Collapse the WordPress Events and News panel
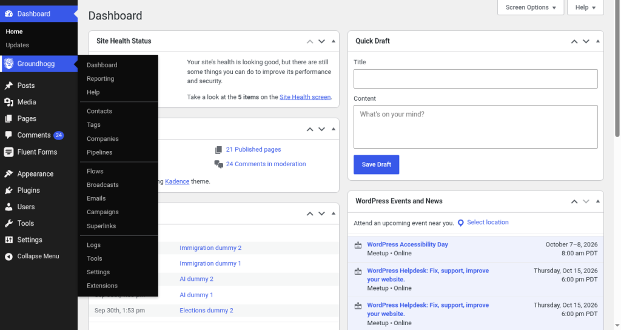The image size is (621, 330). [x=597, y=201]
